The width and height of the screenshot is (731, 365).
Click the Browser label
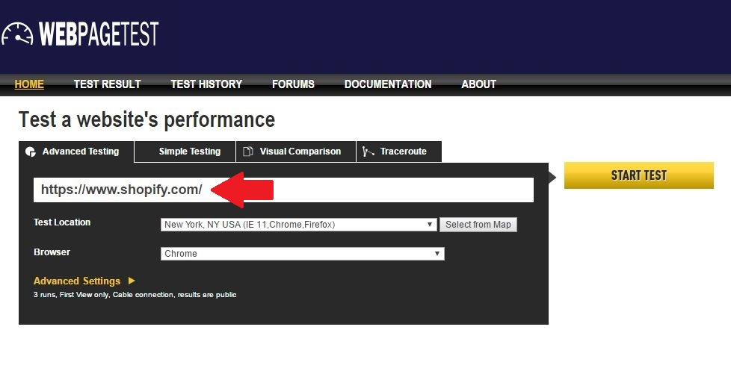click(x=52, y=252)
